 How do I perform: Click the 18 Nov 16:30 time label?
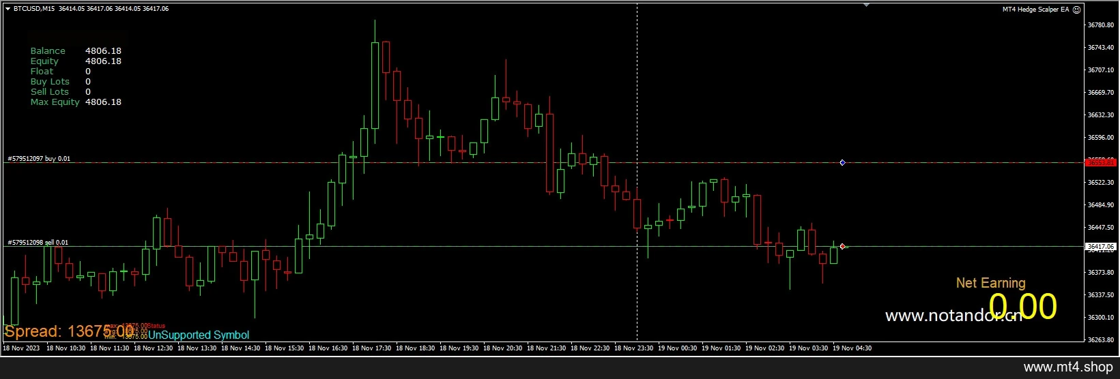pos(328,348)
